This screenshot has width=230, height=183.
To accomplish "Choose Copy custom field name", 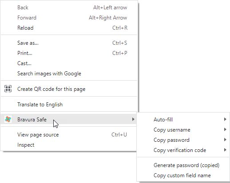I will click(x=183, y=175).
